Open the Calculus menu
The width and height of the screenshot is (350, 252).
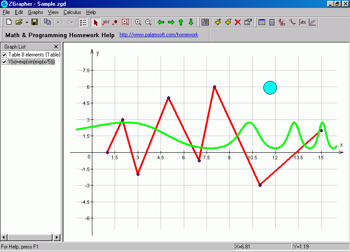click(72, 12)
